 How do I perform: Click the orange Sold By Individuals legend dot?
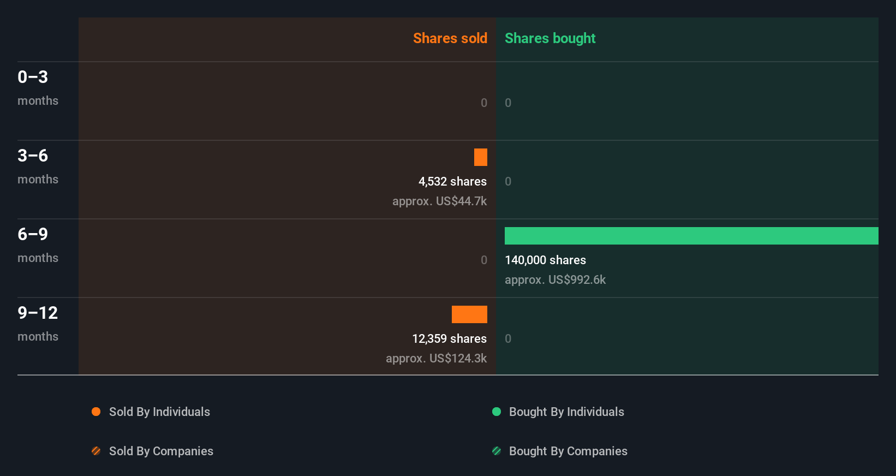[x=96, y=412]
